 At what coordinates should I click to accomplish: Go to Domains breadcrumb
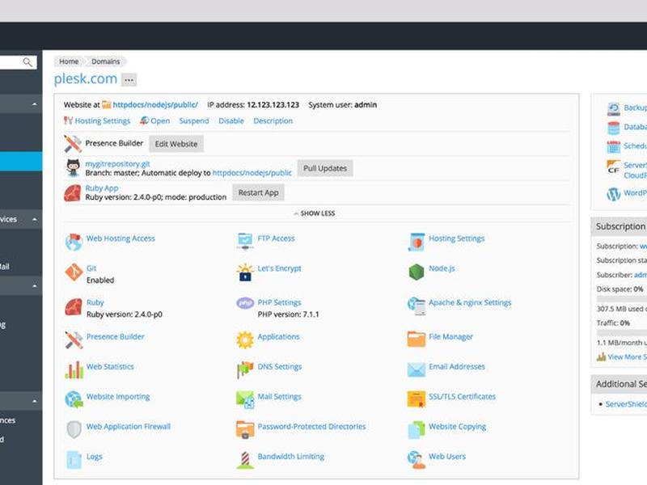pyautogui.click(x=106, y=61)
